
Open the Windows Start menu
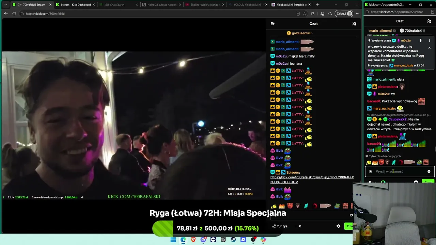pyautogui.click(x=173, y=240)
